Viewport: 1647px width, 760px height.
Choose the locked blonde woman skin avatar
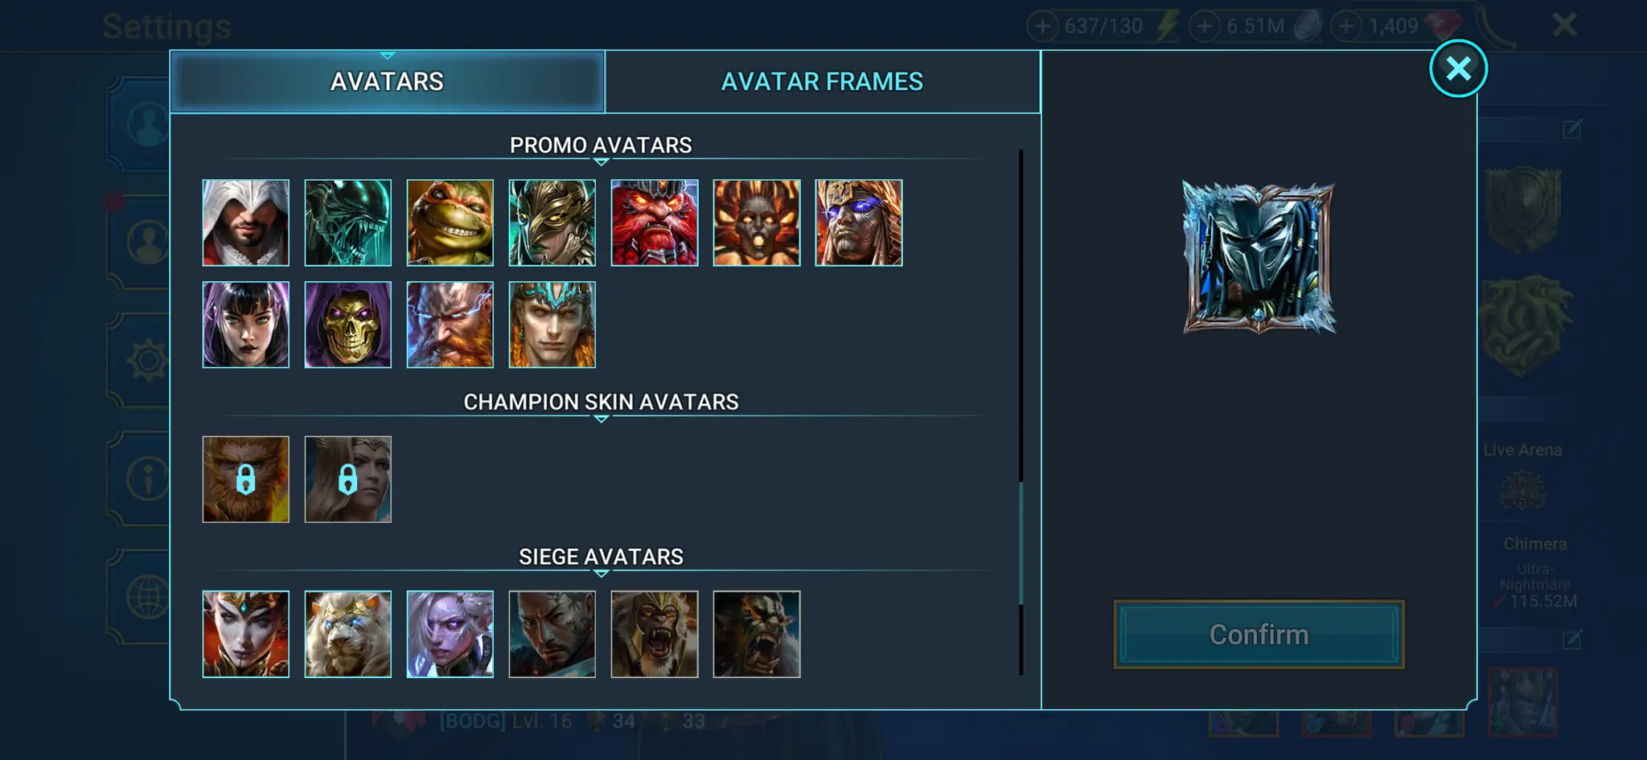347,479
